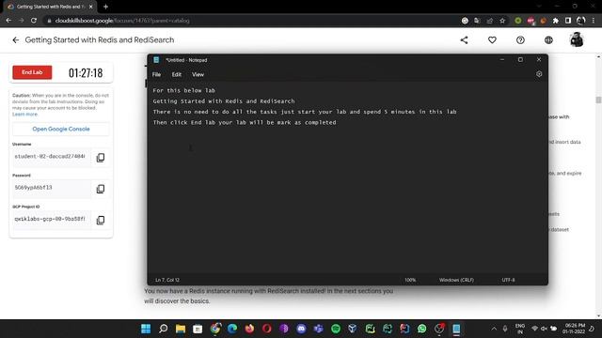Open Chrome three-dot menu
Screen dimensions: 602x338
click(594, 21)
